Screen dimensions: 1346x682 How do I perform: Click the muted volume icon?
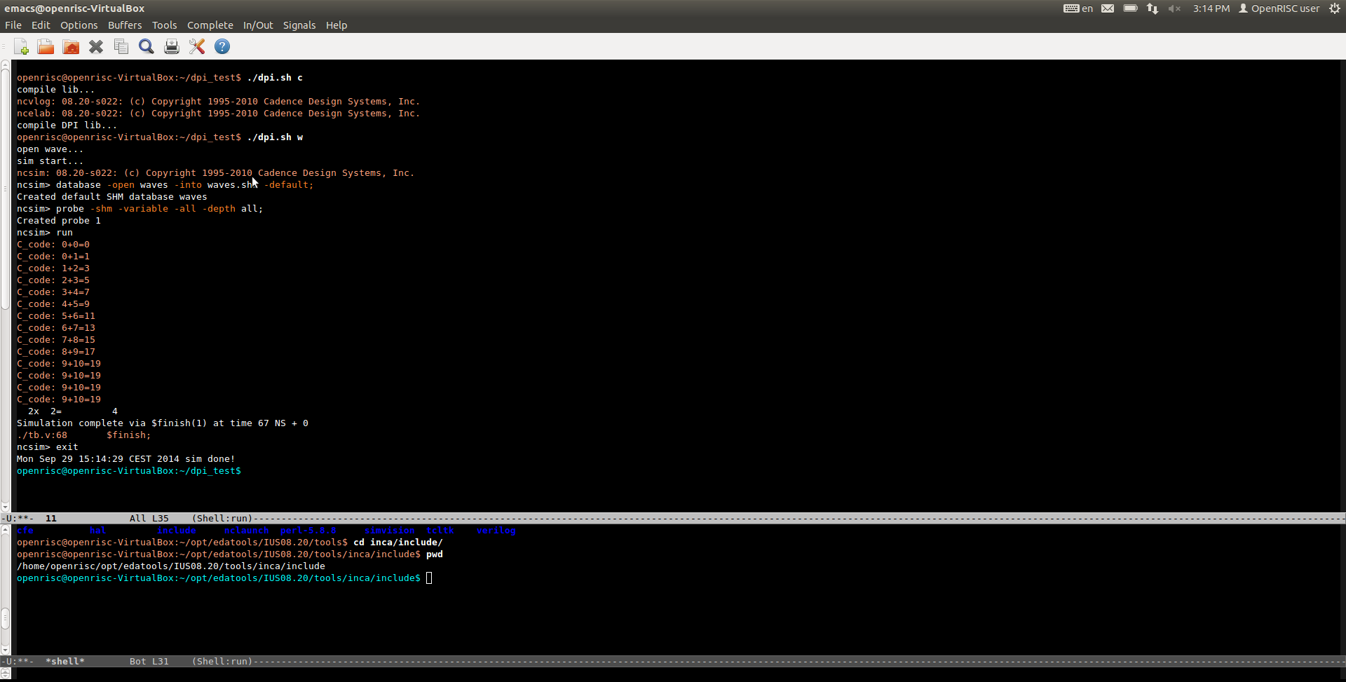[1174, 8]
